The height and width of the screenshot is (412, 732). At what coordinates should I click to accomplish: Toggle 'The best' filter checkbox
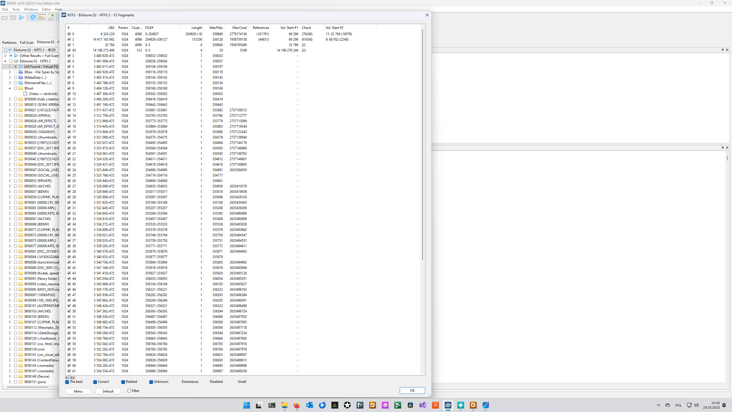(67, 382)
